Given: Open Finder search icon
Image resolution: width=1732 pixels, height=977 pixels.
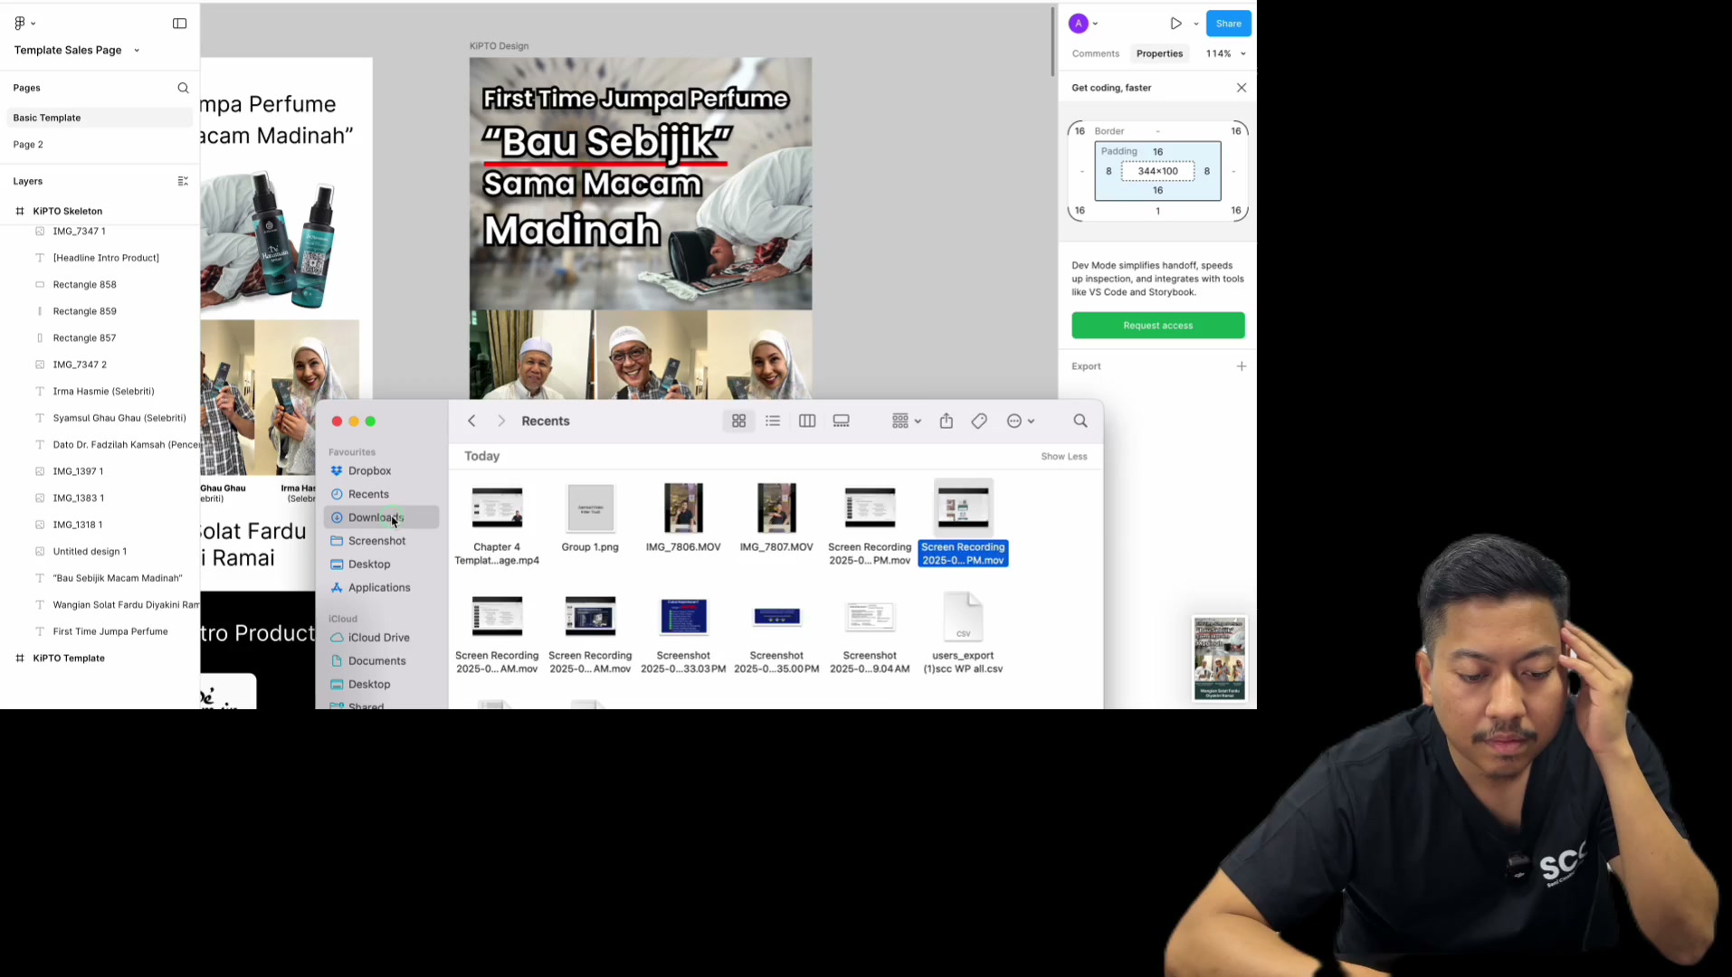Looking at the screenshot, I should click(1080, 421).
